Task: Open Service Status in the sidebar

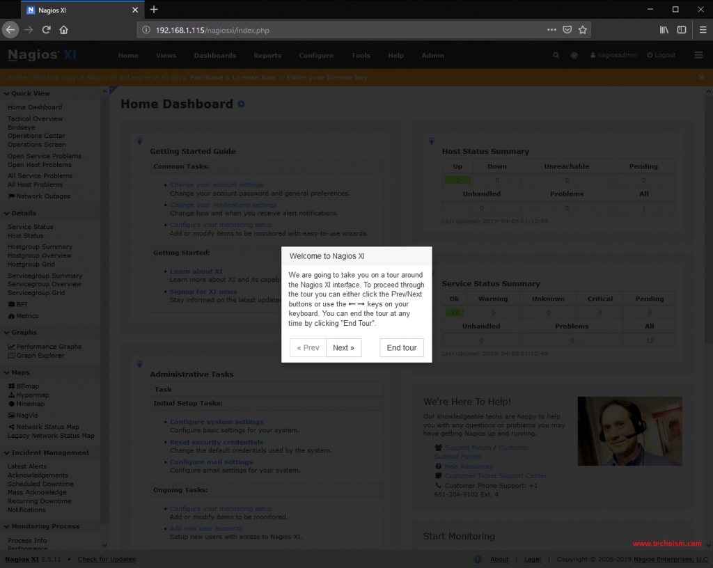Action: pos(31,227)
